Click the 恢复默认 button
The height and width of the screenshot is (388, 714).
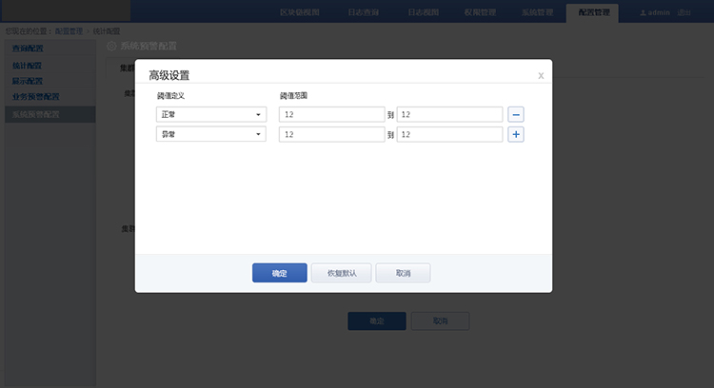[342, 273]
